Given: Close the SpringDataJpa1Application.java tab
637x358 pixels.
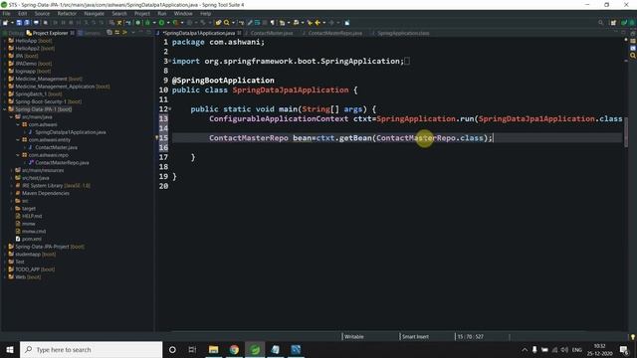Looking at the screenshot, I should pos(239,33).
